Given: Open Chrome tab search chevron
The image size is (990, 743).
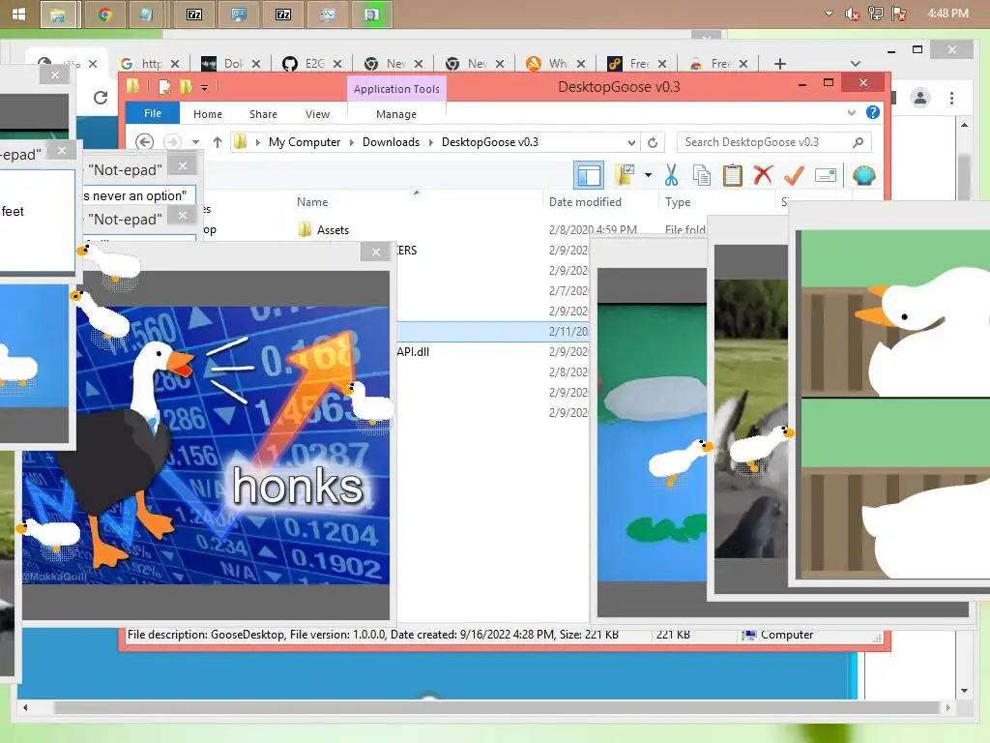Looking at the screenshot, I should 855,63.
